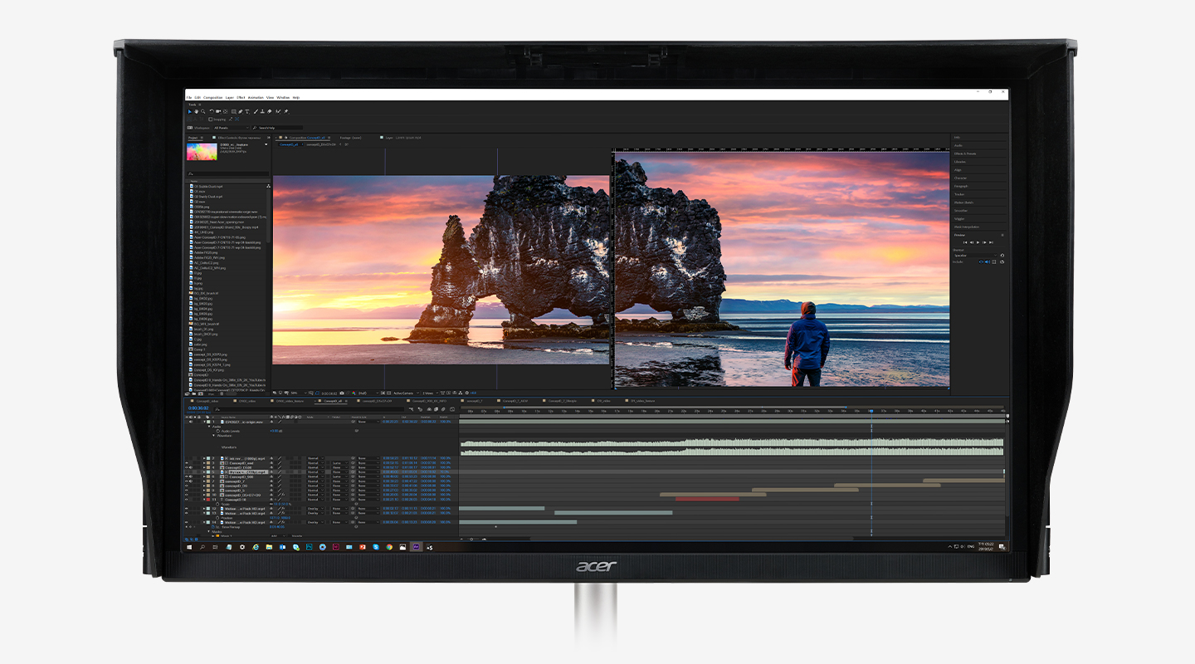Jump to first frame in Preview panel
This screenshot has height=664, width=1195.
tap(963, 242)
